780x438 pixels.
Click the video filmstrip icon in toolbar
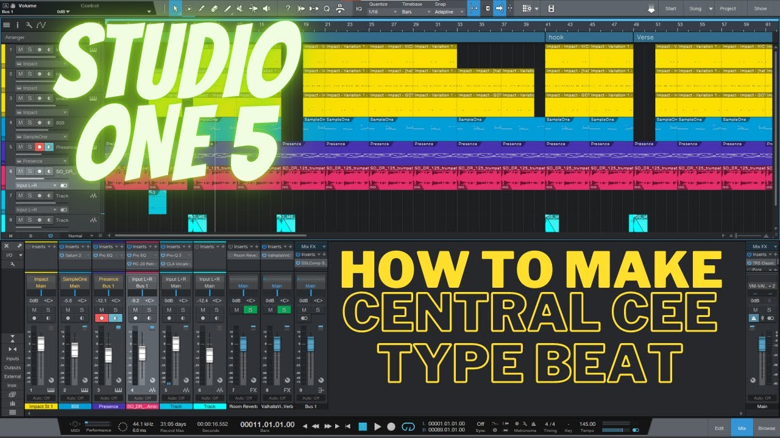coord(551,9)
